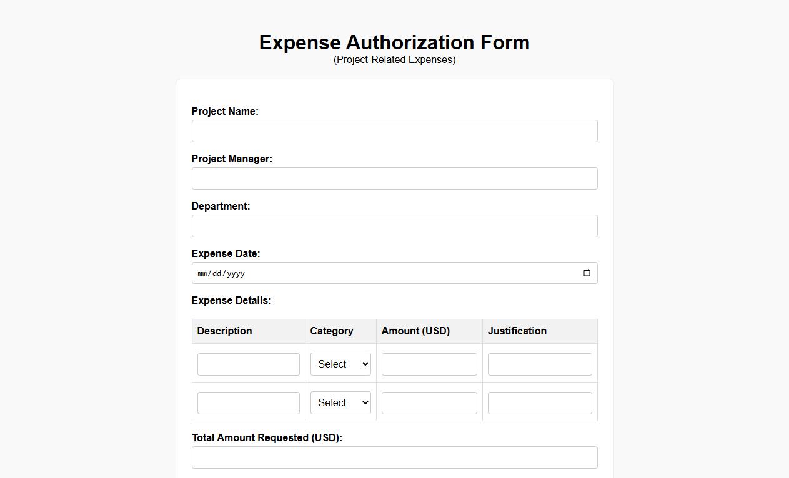Click the Amount (USD) column header
This screenshot has width=789, height=478.
coord(415,331)
